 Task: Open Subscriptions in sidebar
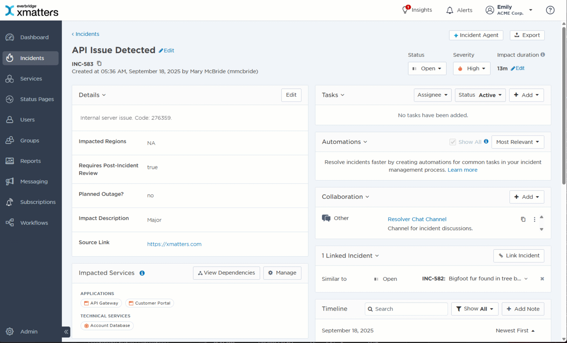click(31, 202)
